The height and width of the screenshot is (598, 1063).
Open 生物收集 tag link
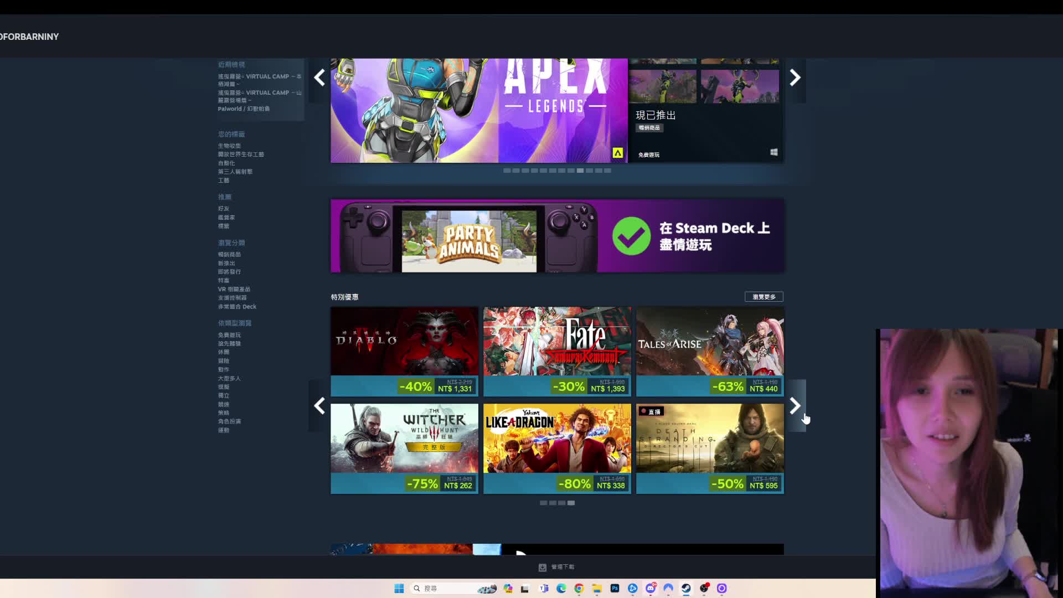coord(229,146)
